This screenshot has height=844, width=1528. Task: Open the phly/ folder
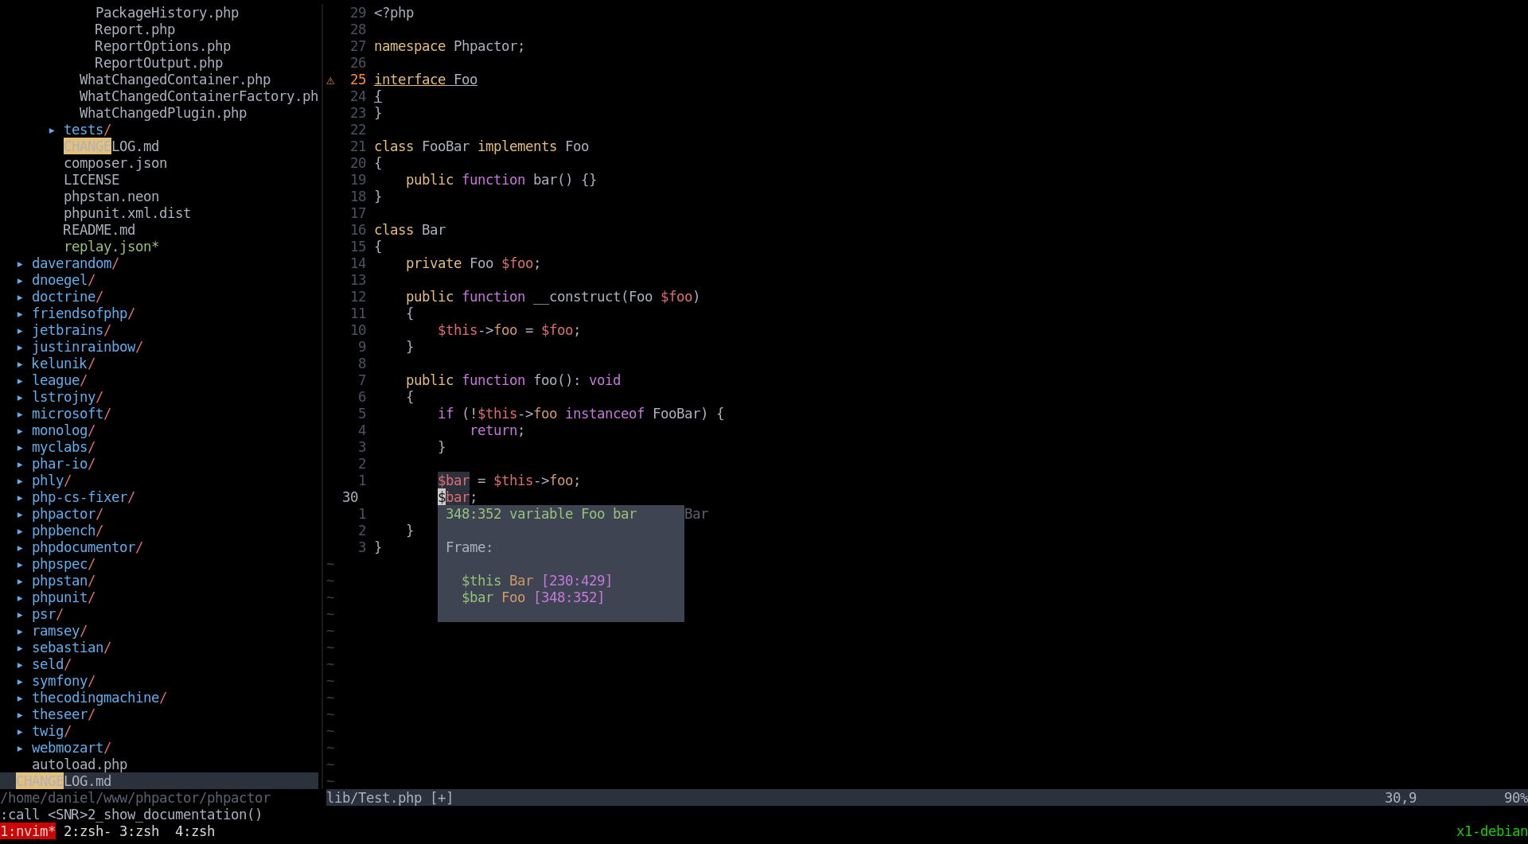coord(52,480)
